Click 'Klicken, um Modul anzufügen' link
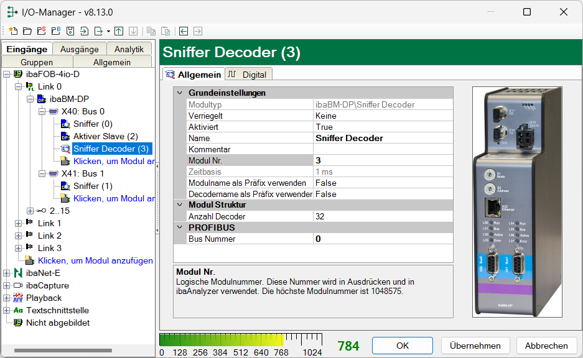 pos(95,260)
